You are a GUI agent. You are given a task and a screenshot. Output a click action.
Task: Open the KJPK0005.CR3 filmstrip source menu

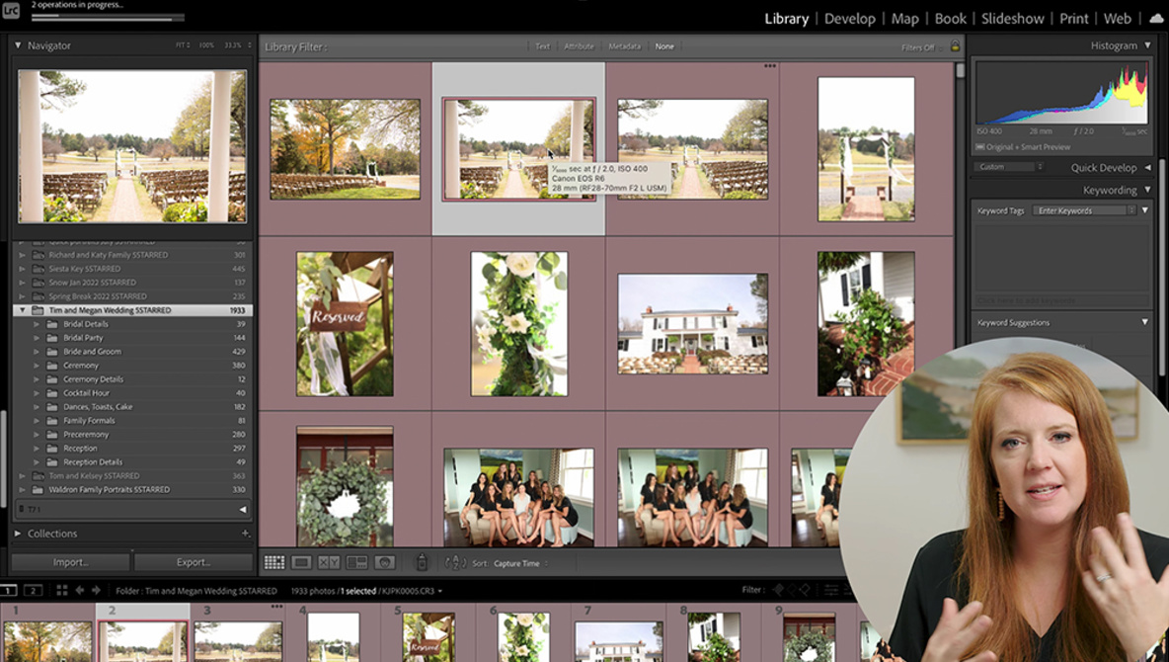click(413, 591)
